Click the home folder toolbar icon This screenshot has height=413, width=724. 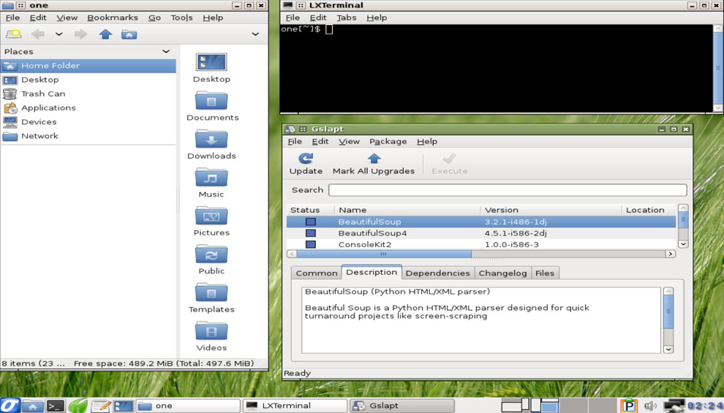(129, 34)
